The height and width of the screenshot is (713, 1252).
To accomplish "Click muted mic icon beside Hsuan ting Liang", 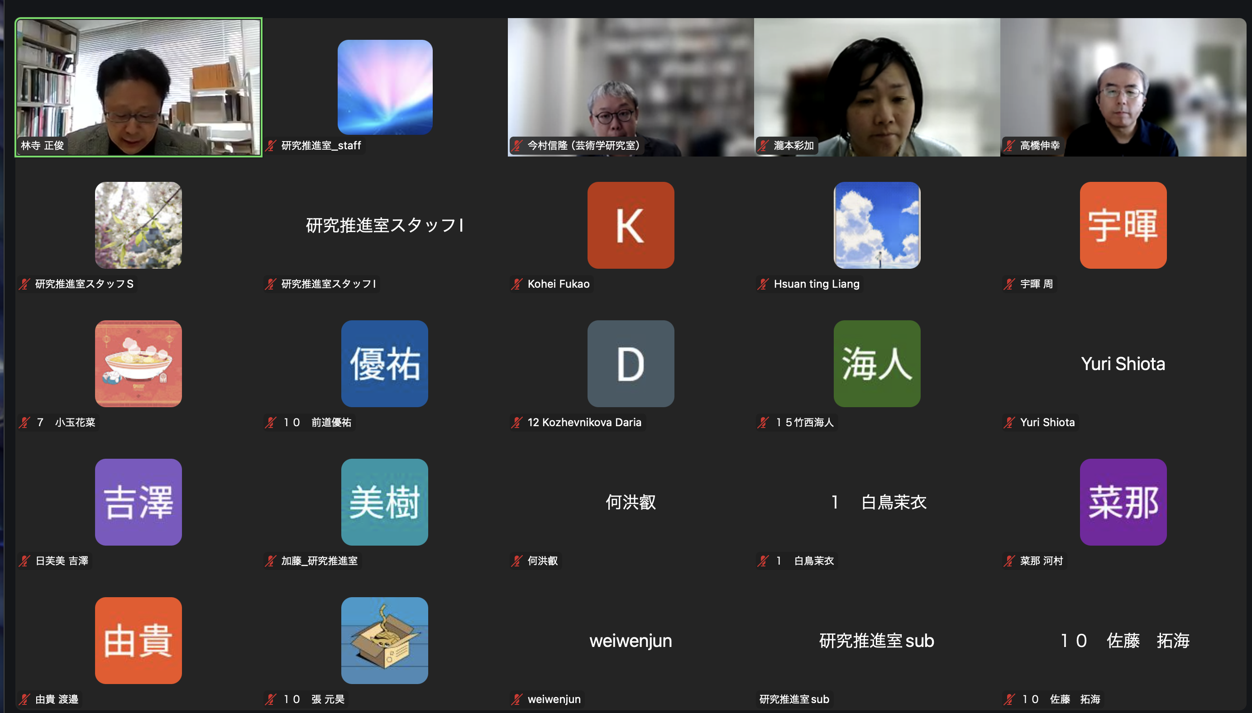I will tap(764, 284).
